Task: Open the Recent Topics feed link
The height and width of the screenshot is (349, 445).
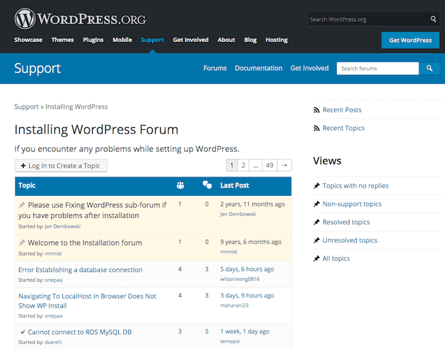Action: (x=343, y=128)
